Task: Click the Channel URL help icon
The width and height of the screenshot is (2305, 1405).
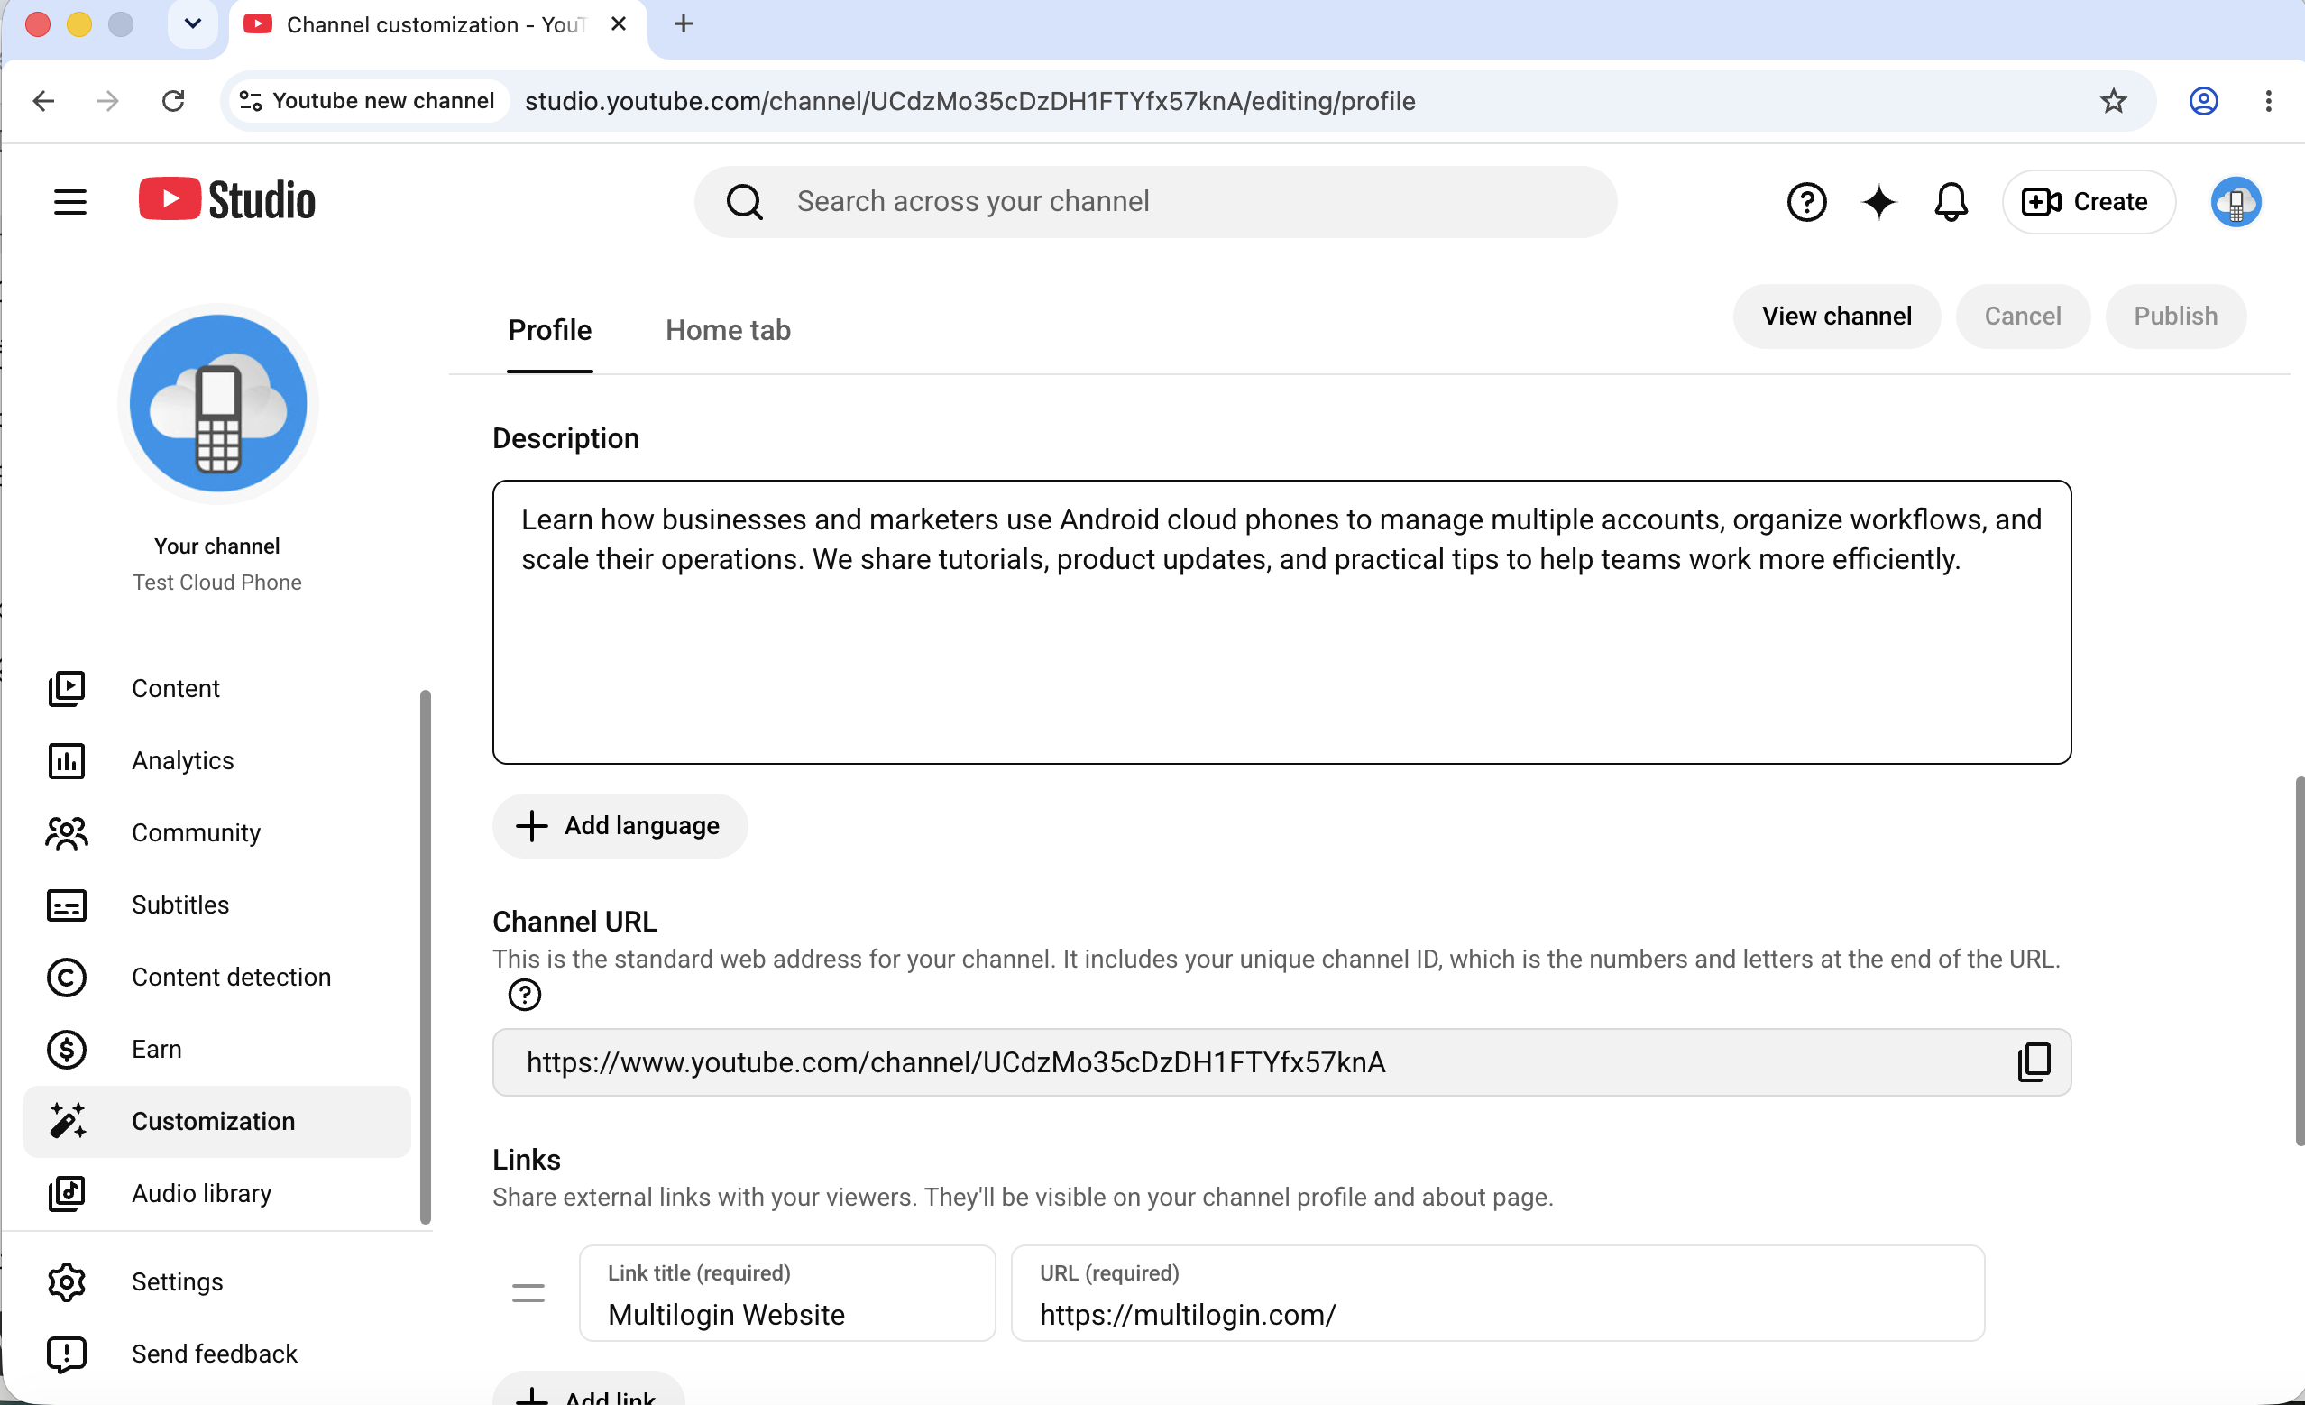Action: (525, 995)
